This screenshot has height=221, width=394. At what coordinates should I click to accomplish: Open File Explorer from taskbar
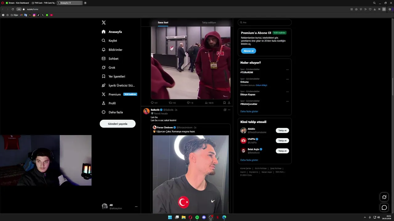183,217
